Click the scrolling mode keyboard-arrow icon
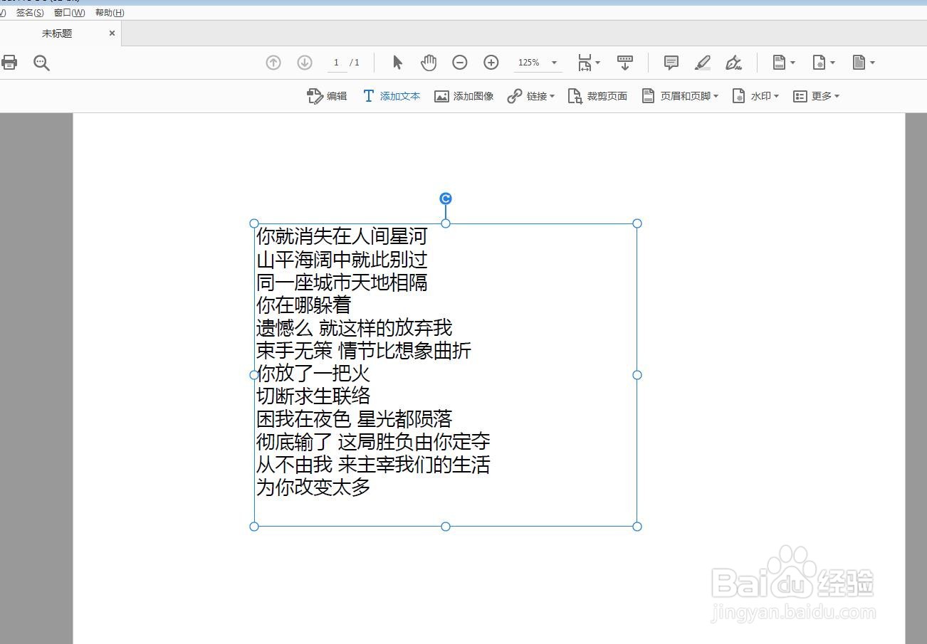 625,63
